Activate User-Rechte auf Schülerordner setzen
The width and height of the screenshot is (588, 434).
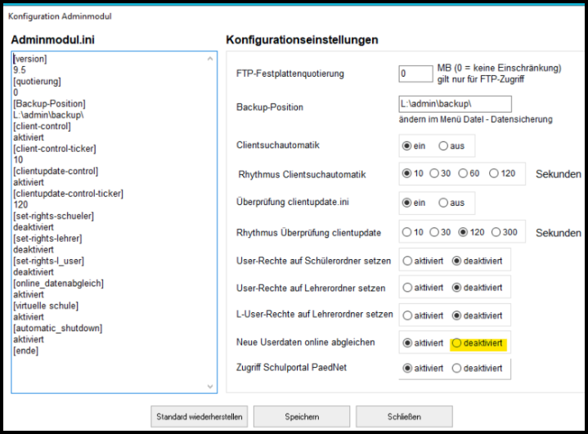[407, 262]
